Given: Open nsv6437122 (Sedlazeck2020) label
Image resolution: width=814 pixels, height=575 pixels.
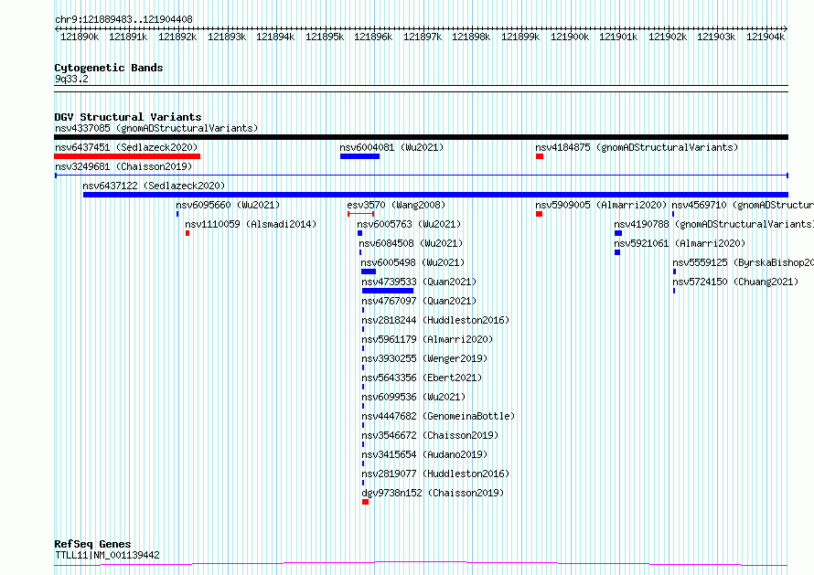Looking at the screenshot, I should (154, 186).
